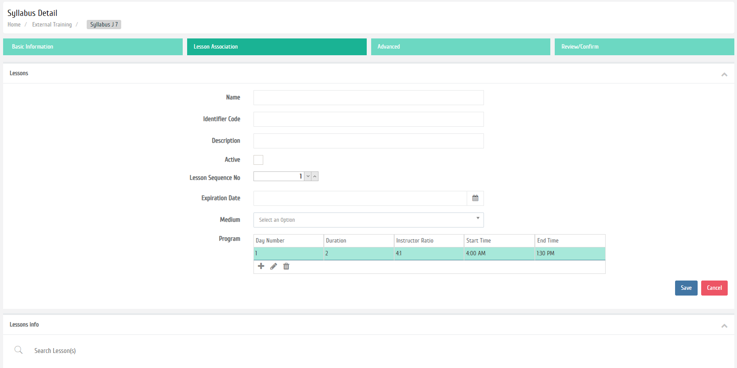Viewport: 737px width, 368px height.
Task: Increase Lesson Sequence No with up arrow
Action: tap(315, 177)
